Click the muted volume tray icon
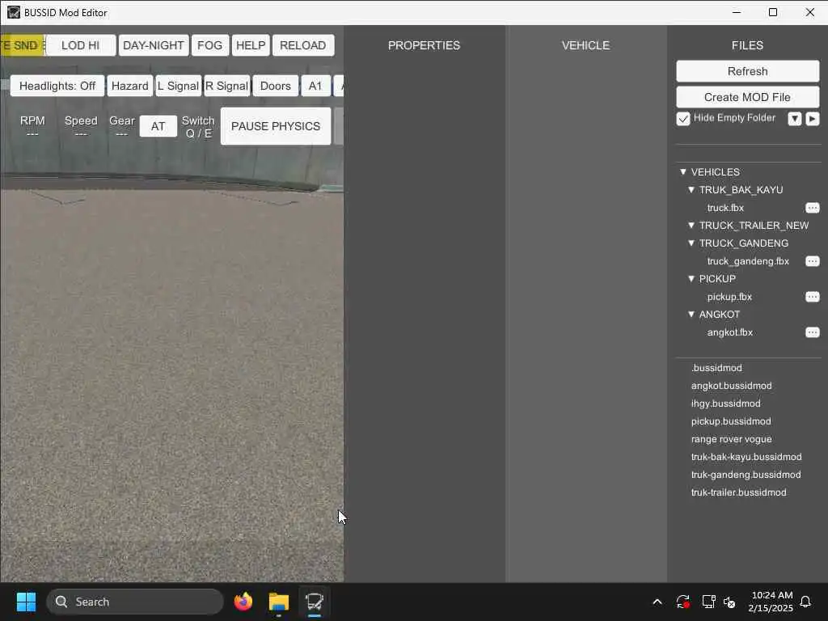This screenshot has height=621, width=828. pos(729,602)
